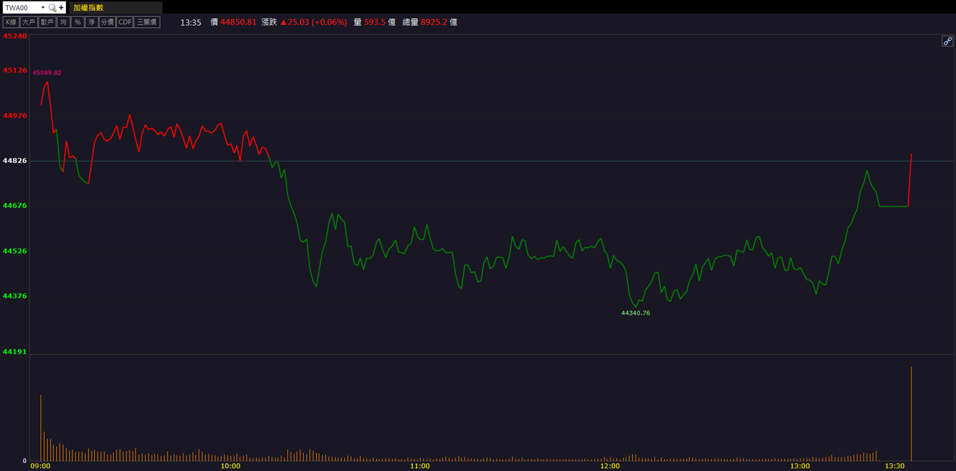Click the plus add-symbol icon
Screen dimensions: 956x471
(x=62, y=8)
